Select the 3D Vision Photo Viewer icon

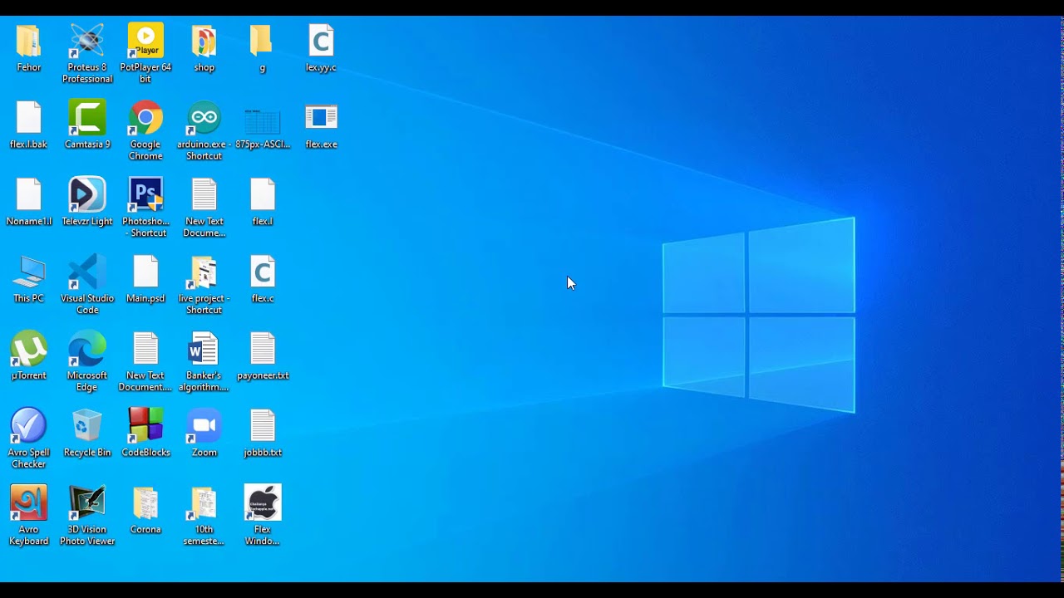(87, 503)
